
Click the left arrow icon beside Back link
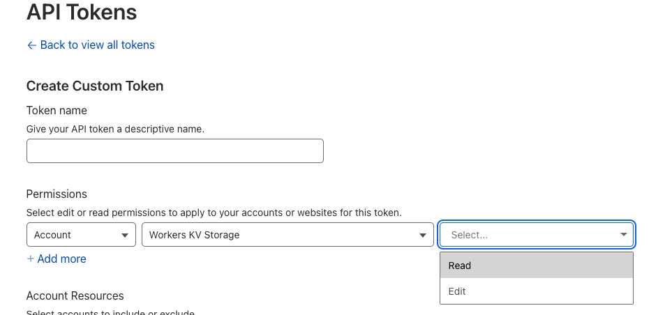point(31,45)
